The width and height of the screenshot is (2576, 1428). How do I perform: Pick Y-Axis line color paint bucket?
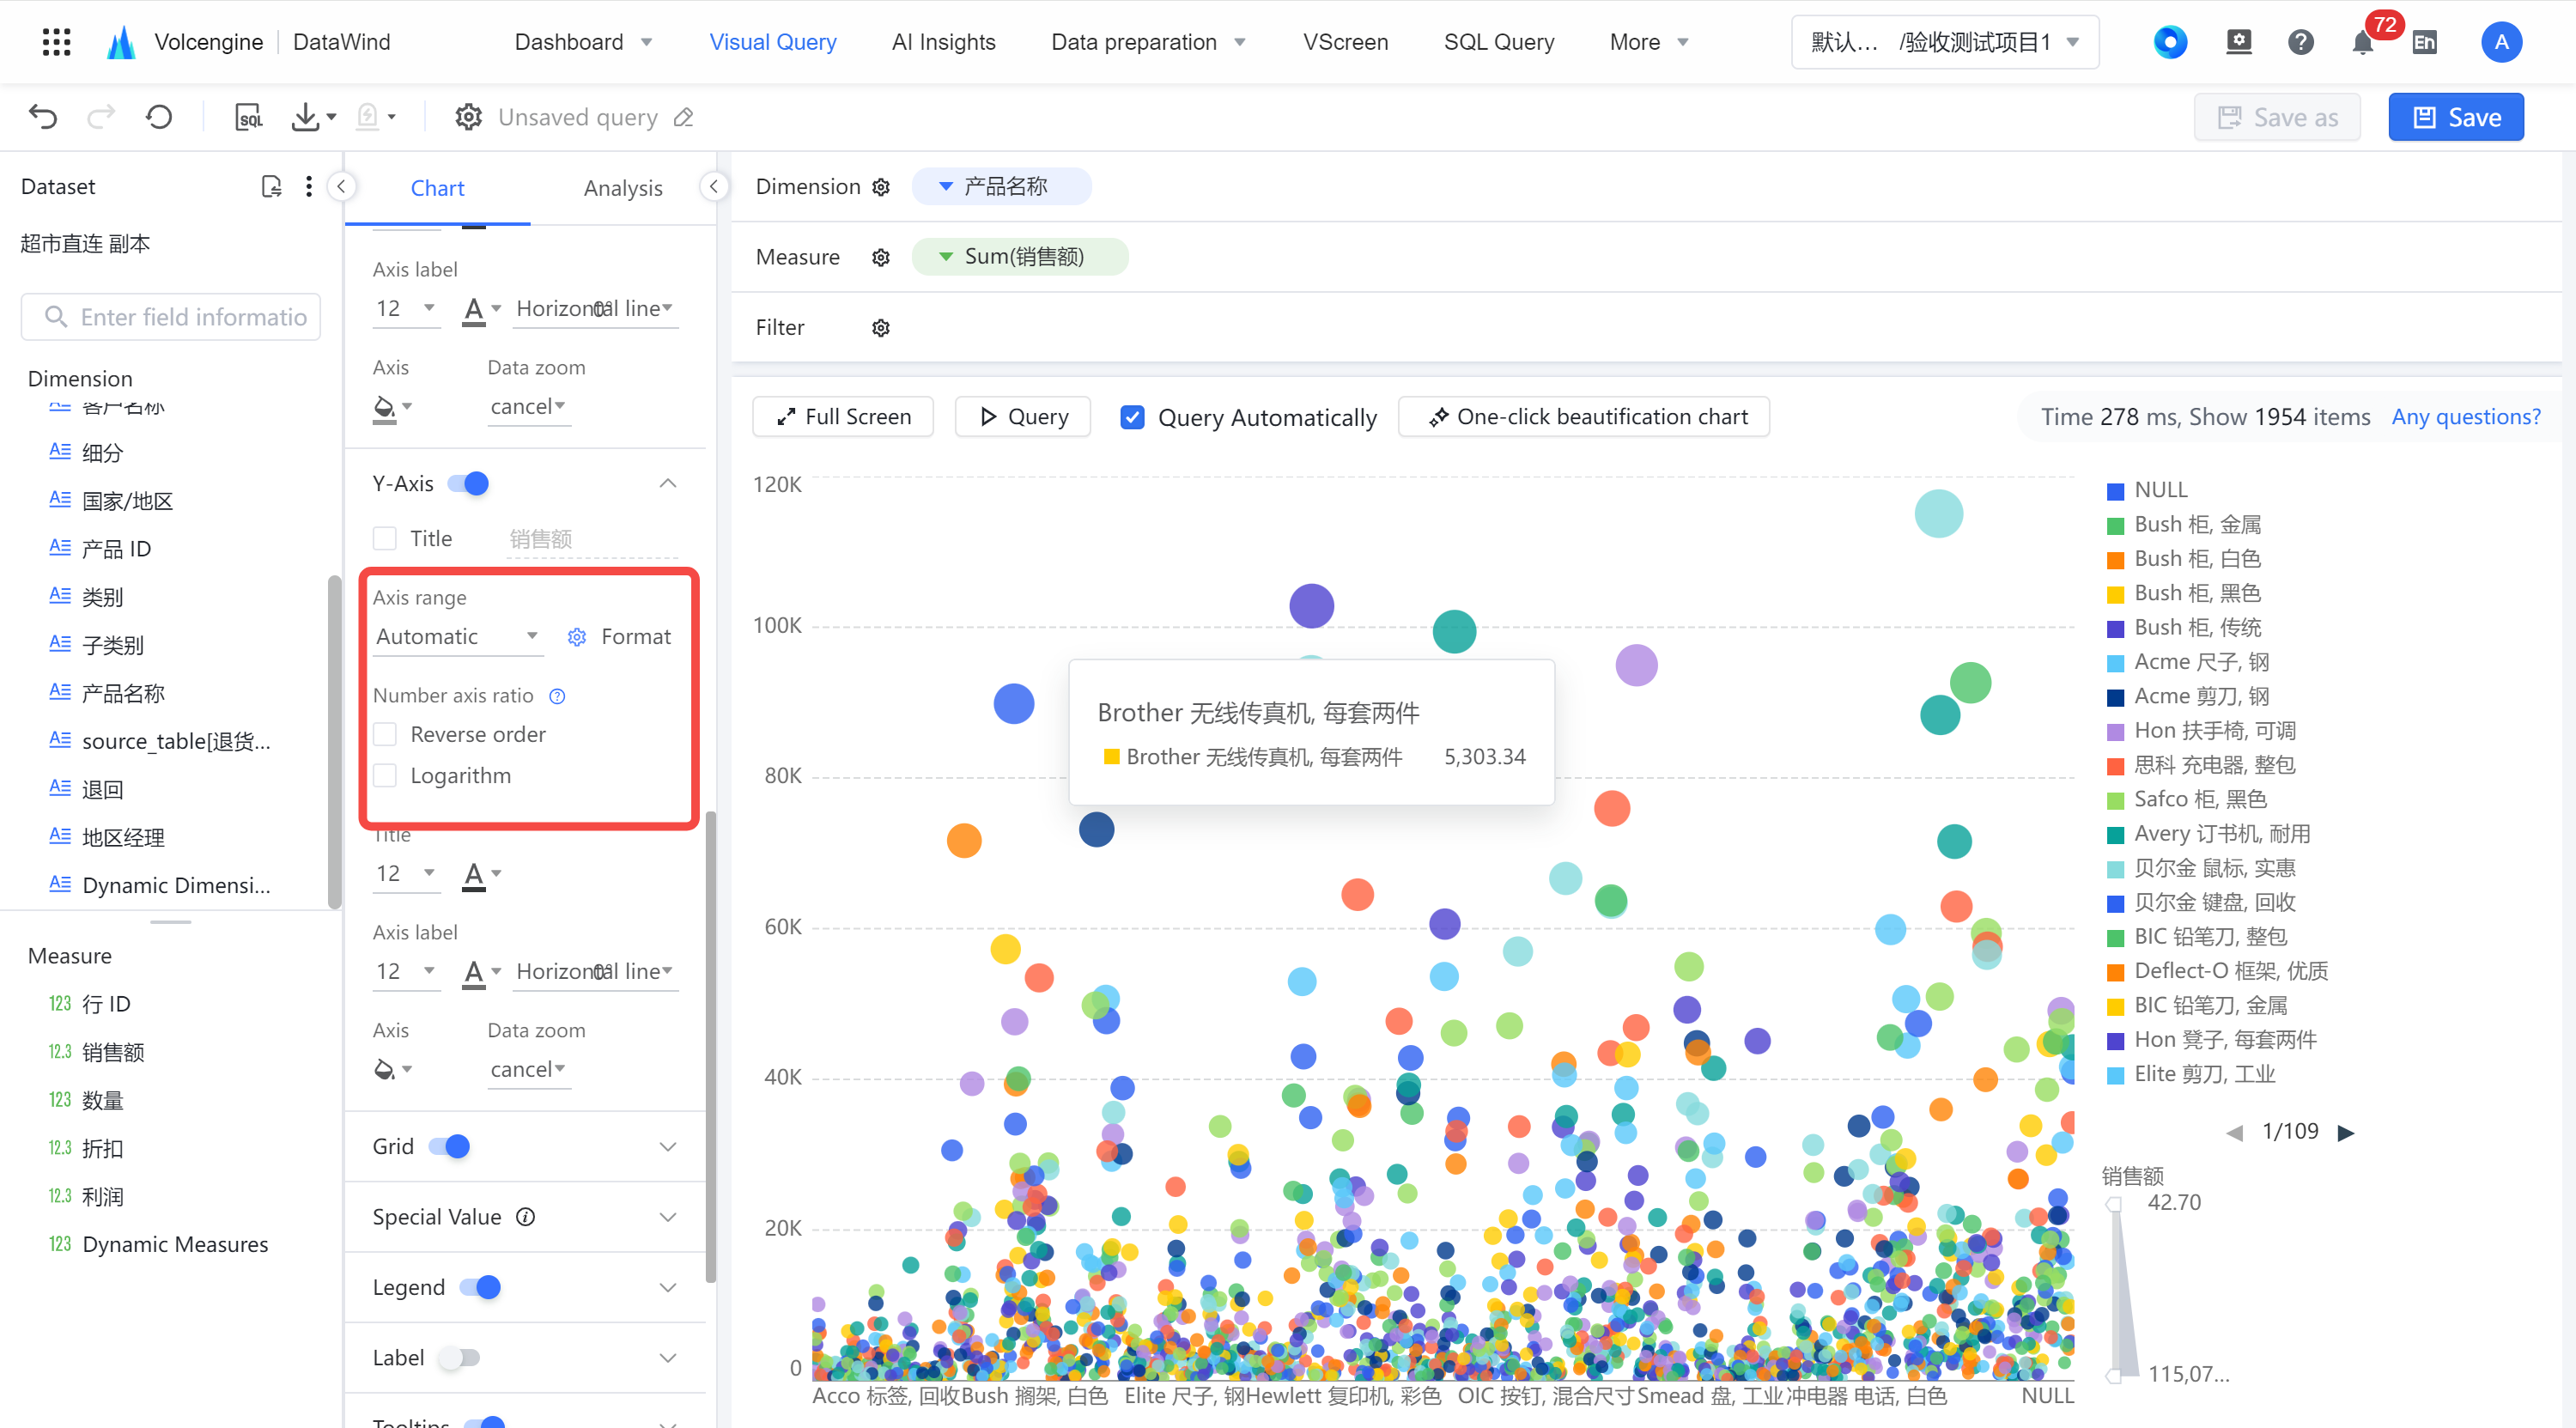point(391,1070)
